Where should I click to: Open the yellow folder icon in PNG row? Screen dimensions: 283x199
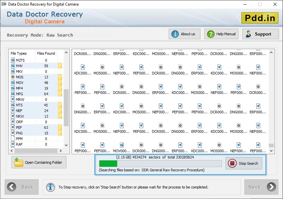pos(60,133)
